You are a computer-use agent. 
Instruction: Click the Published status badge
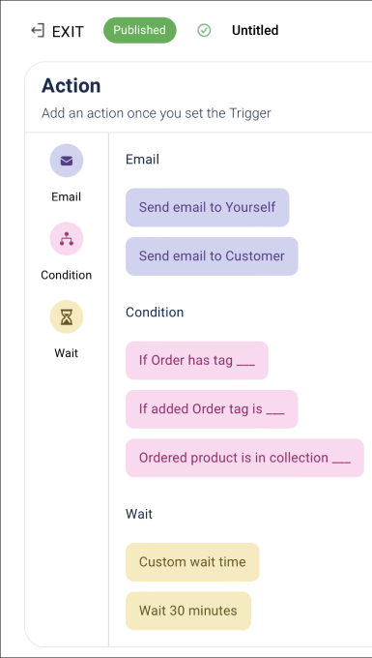click(140, 30)
